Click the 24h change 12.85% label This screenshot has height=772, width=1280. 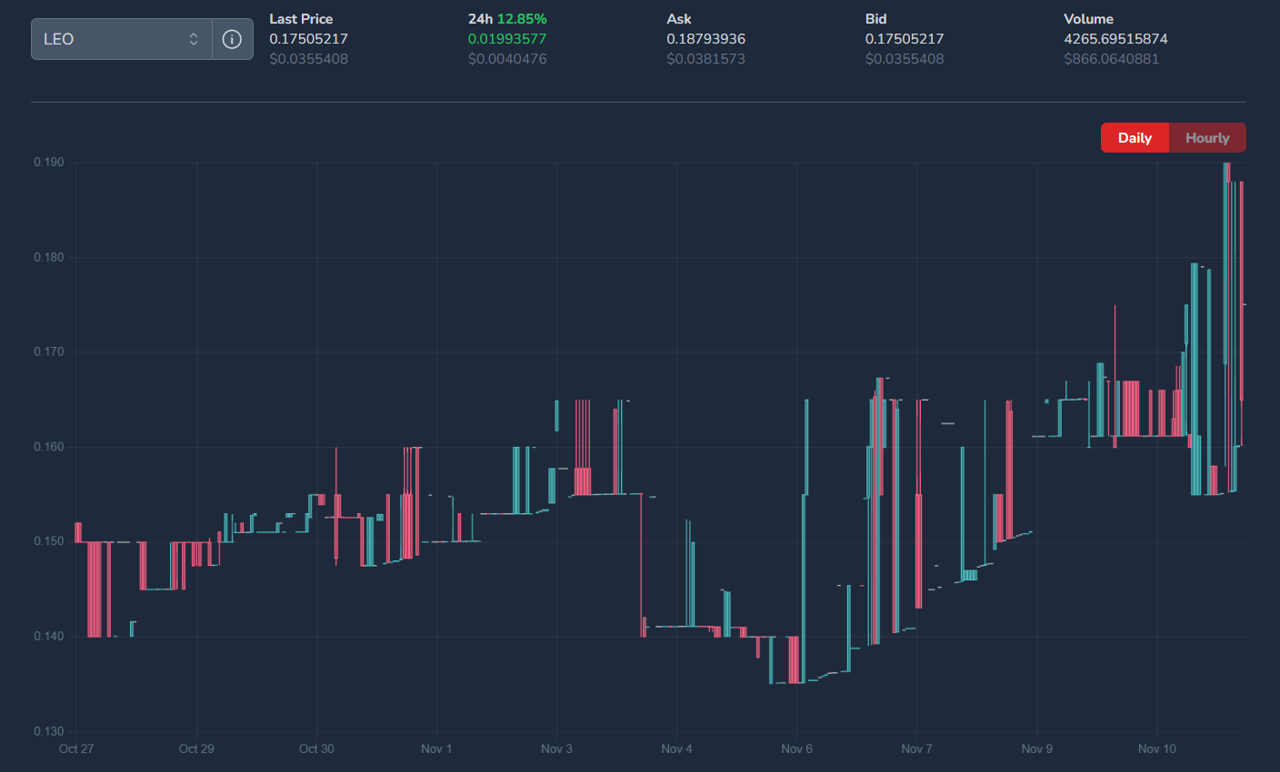(x=521, y=19)
